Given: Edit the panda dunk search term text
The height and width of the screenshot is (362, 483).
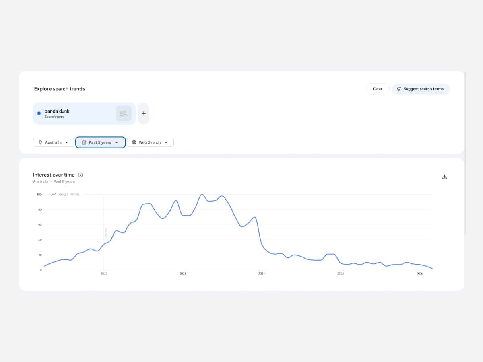Looking at the screenshot, I should coord(57,111).
